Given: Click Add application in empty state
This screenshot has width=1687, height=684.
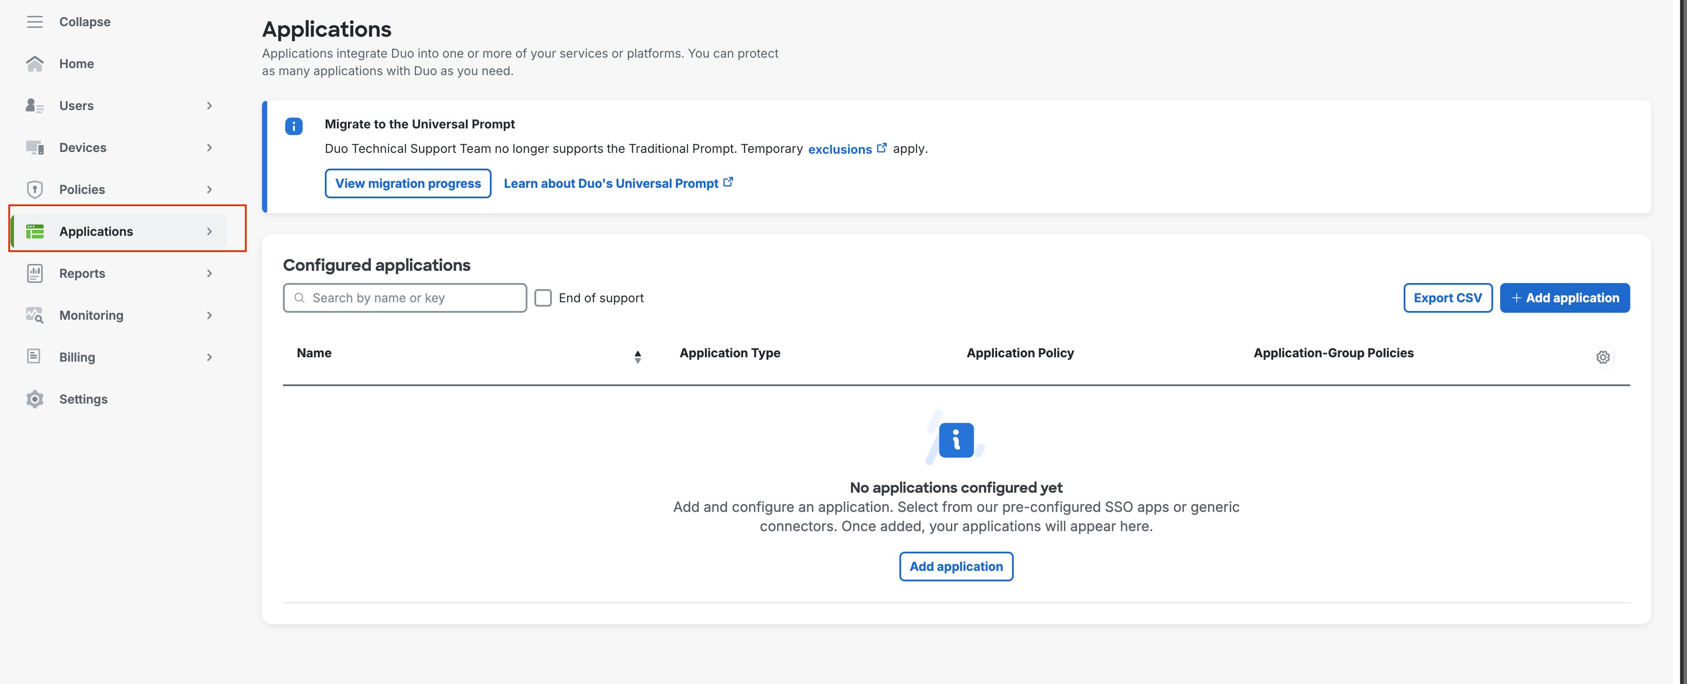Looking at the screenshot, I should 956,566.
